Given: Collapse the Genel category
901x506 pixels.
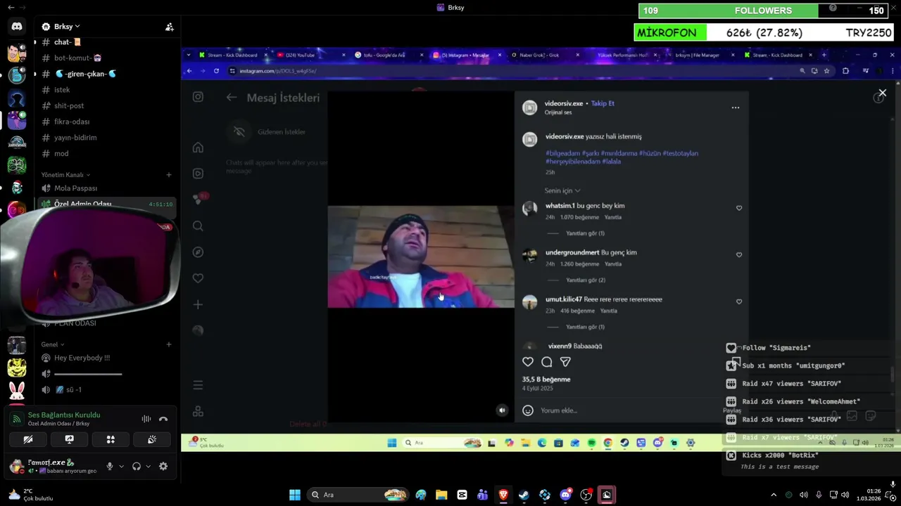Looking at the screenshot, I should [x=53, y=344].
